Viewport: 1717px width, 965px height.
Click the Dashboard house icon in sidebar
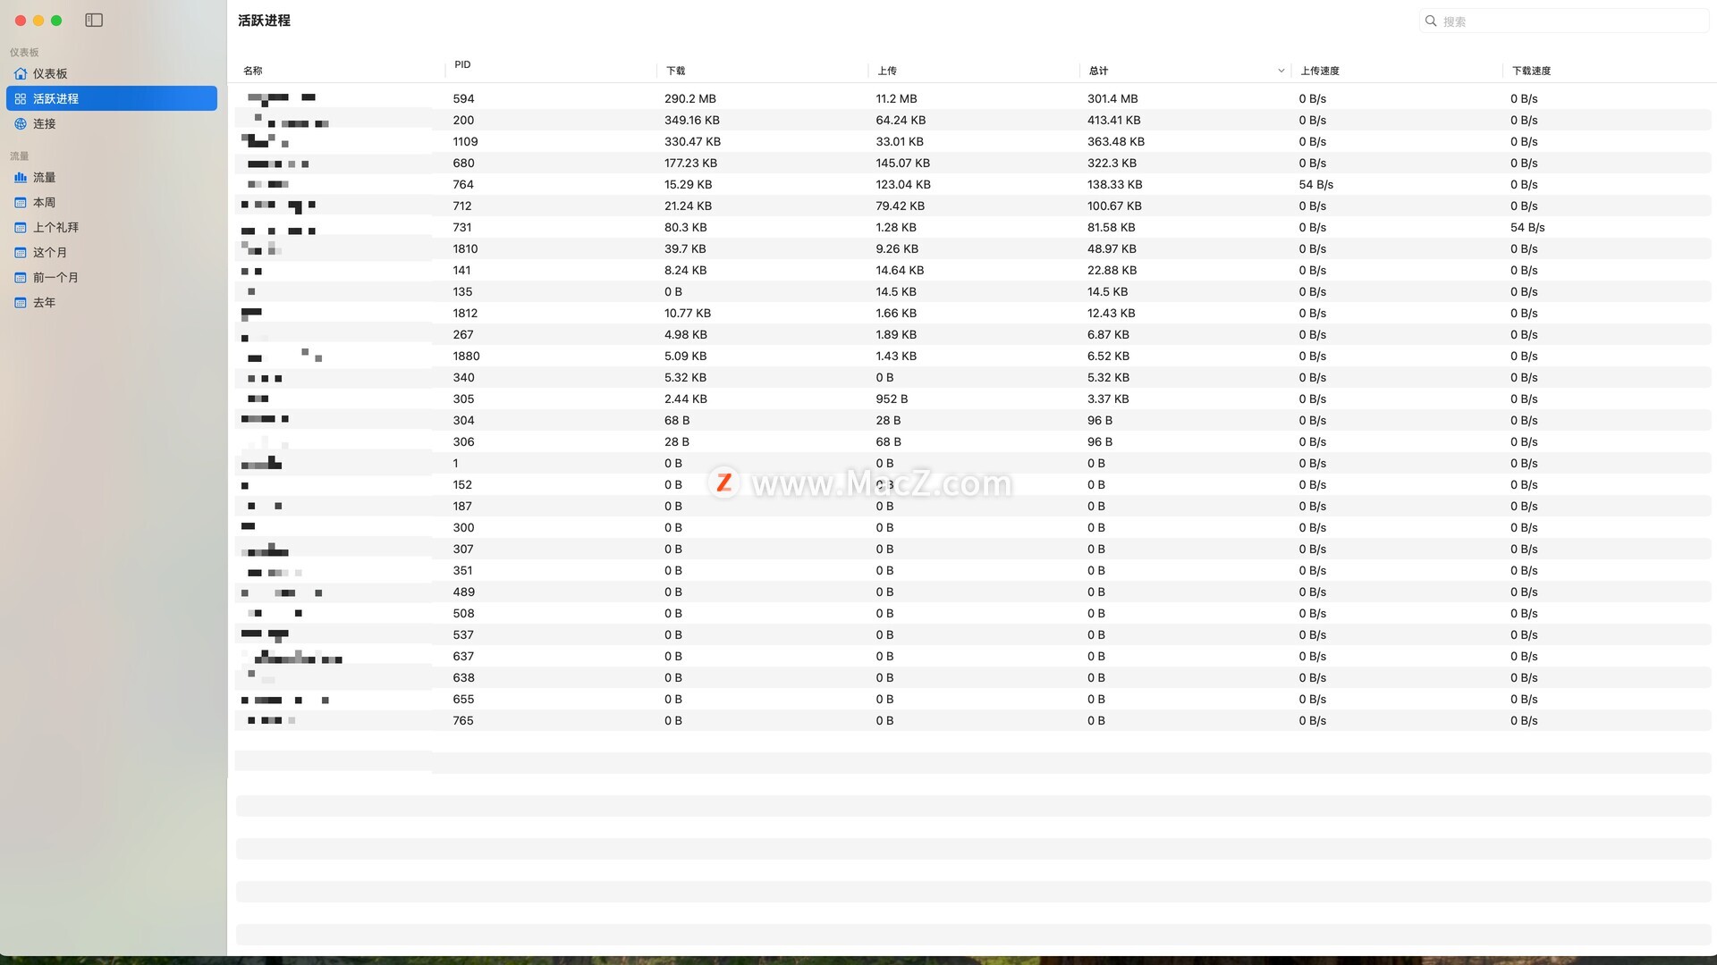point(21,73)
